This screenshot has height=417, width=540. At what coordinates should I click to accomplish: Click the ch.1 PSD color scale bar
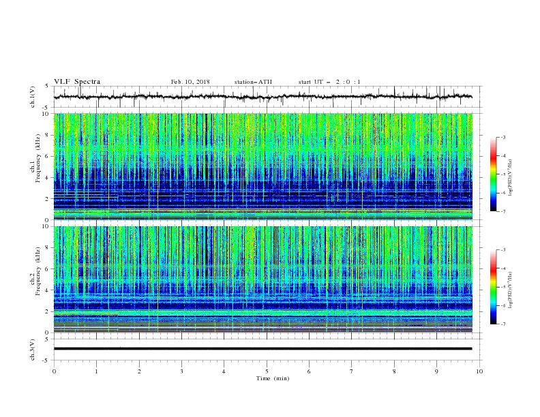[493, 174]
